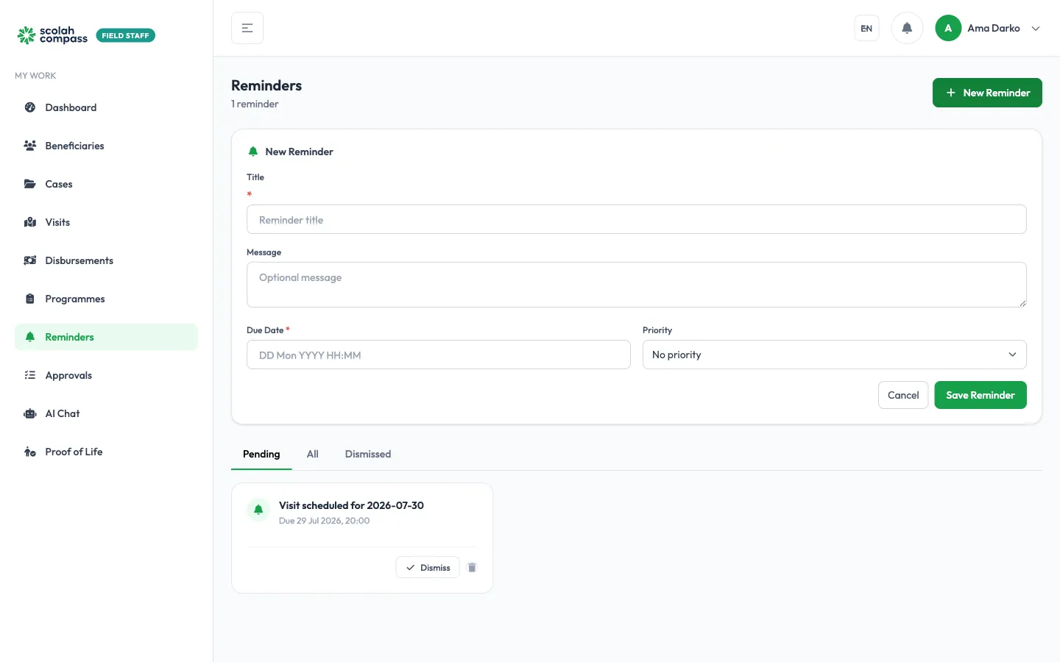Viewport: 1060px width, 662px height.
Task: Click the FIELD STAFF badge
Action: pyautogui.click(x=125, y=35)
